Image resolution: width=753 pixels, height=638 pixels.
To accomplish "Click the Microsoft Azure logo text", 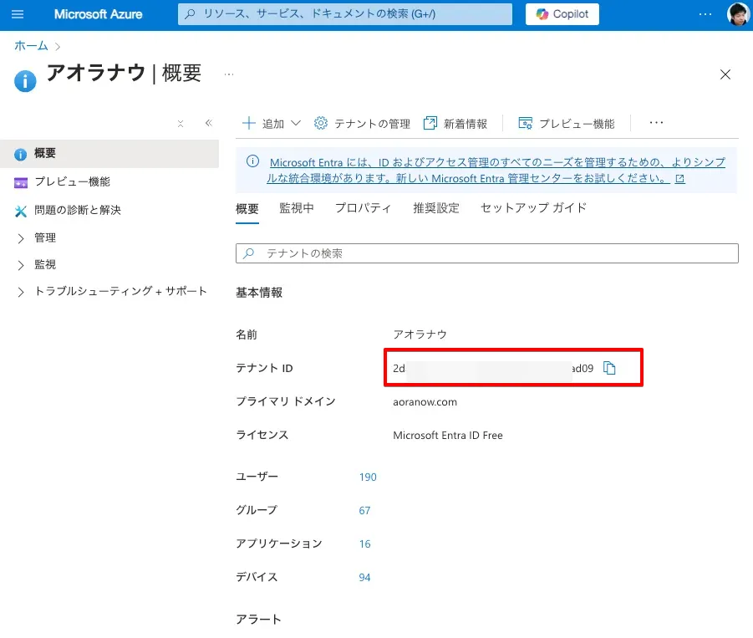I will point(98,14).
